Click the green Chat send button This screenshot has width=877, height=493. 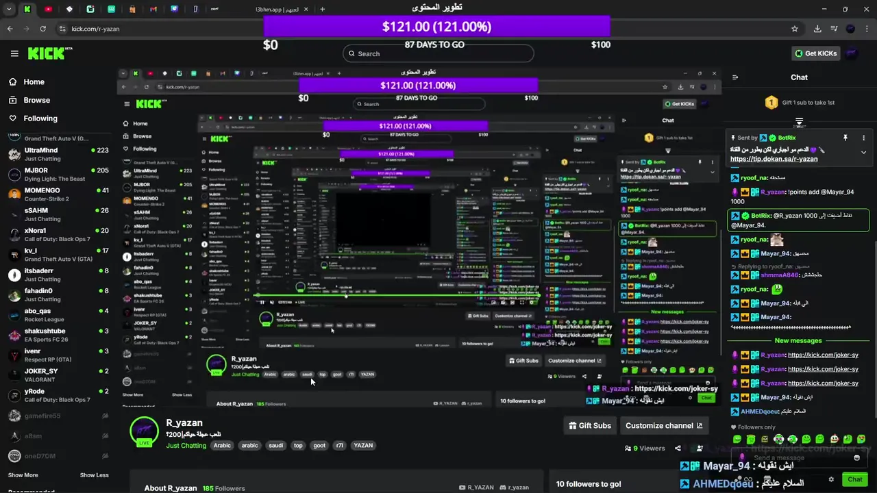coord(854,479)
